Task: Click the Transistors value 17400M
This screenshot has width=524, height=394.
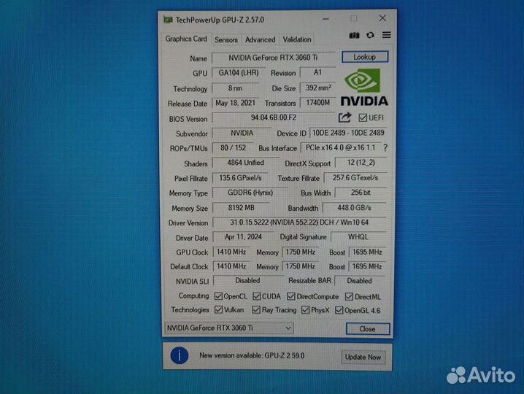Action: pos(317,103)
